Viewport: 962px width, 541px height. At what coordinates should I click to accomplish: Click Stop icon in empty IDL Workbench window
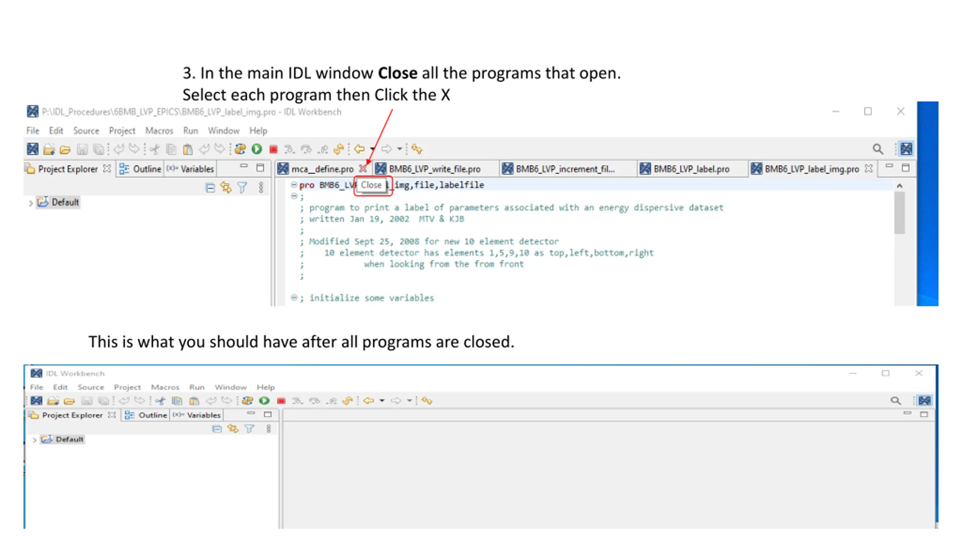281,401
